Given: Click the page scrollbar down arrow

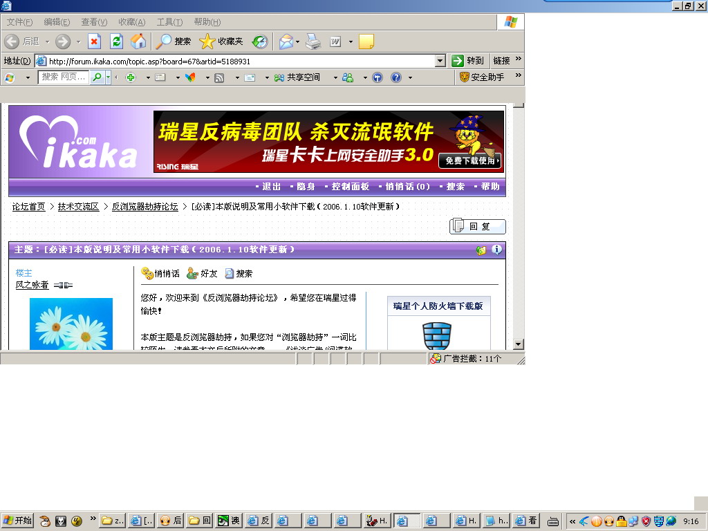Looking at the screenshot, I should 519,344.
